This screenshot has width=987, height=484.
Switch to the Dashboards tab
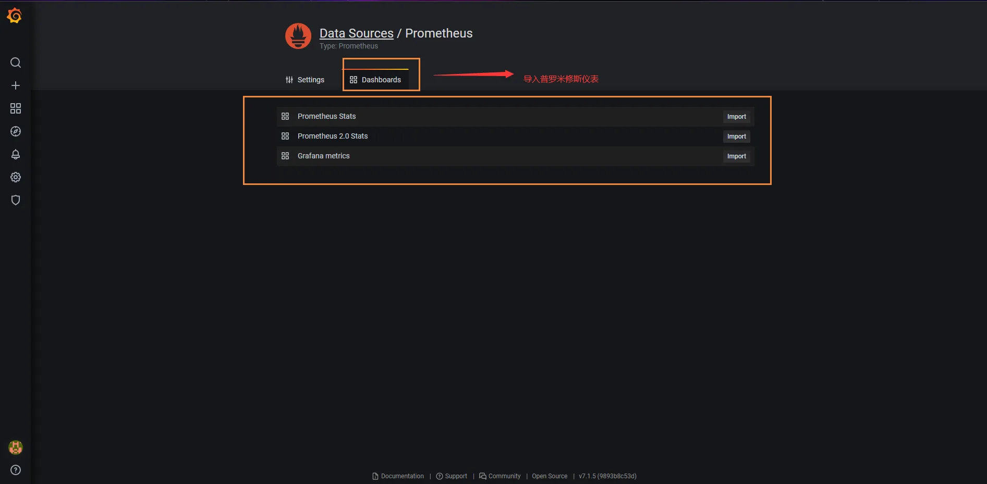click(375, 80)
